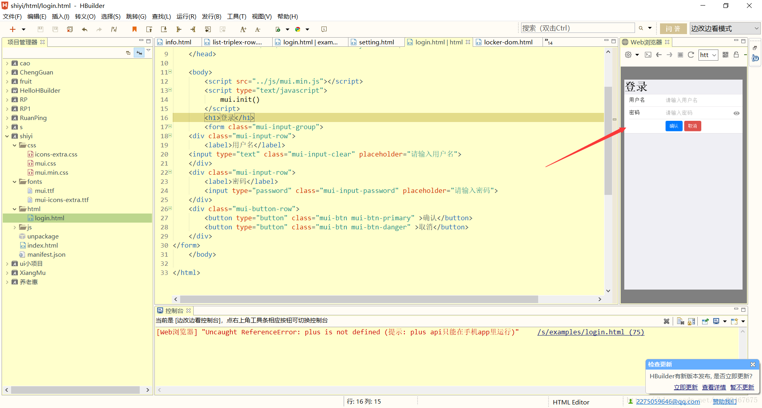762x408 pixels.
Task: Toggle code fold on line 11
Action: pos(170,72)
